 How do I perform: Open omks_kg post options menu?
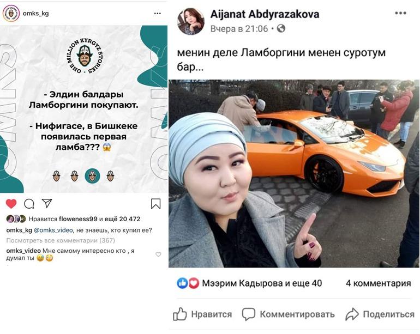pos(158,14)
